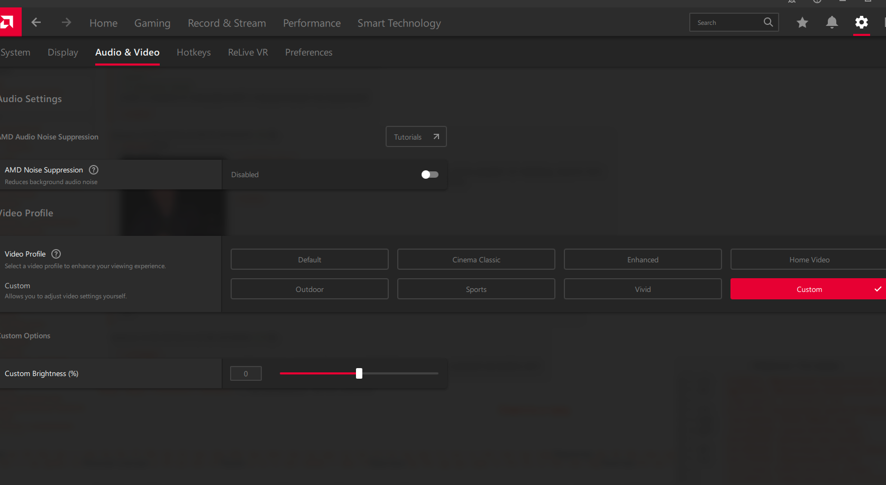This screenshot has height=485, width=886.
Task: Switch to the Display settings tab
Action: (x=63, y=52)
